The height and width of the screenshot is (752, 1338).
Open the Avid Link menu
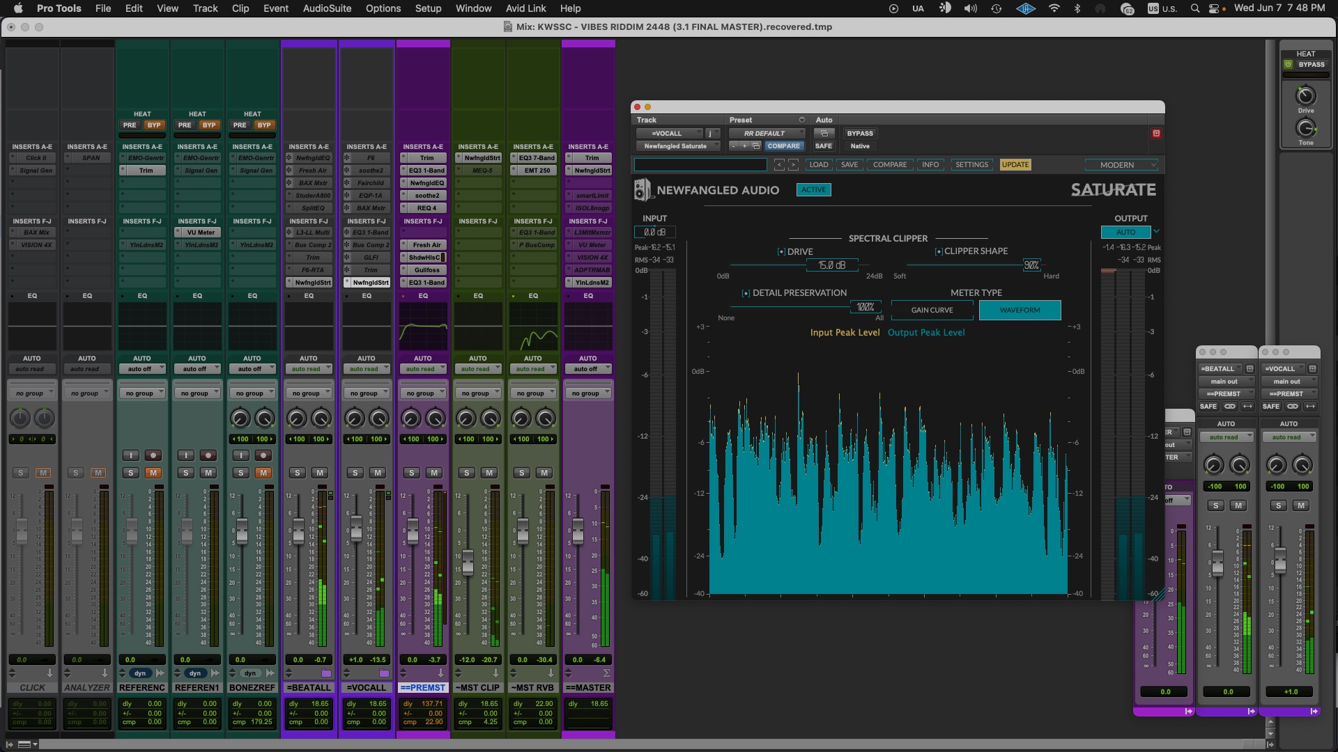point(526,8)
